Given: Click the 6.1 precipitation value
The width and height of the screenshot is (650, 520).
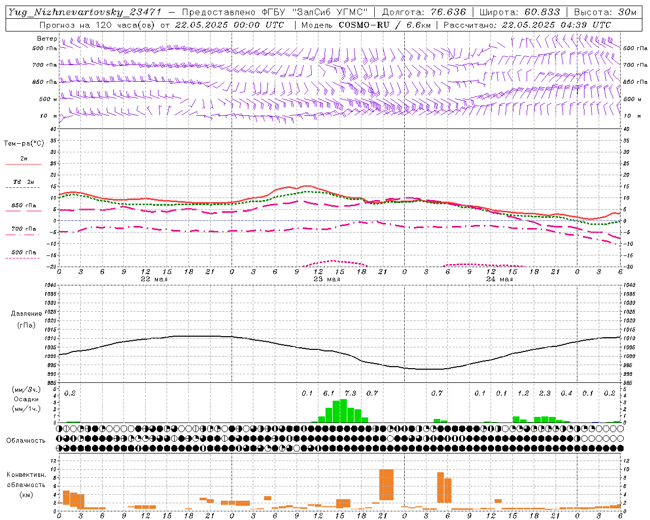Looking at the screenshot, I should (x=329, y=393).
